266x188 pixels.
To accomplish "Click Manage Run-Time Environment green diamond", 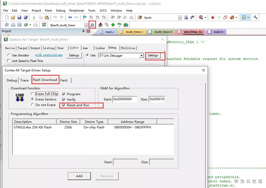I will click(x=113, y=25).
